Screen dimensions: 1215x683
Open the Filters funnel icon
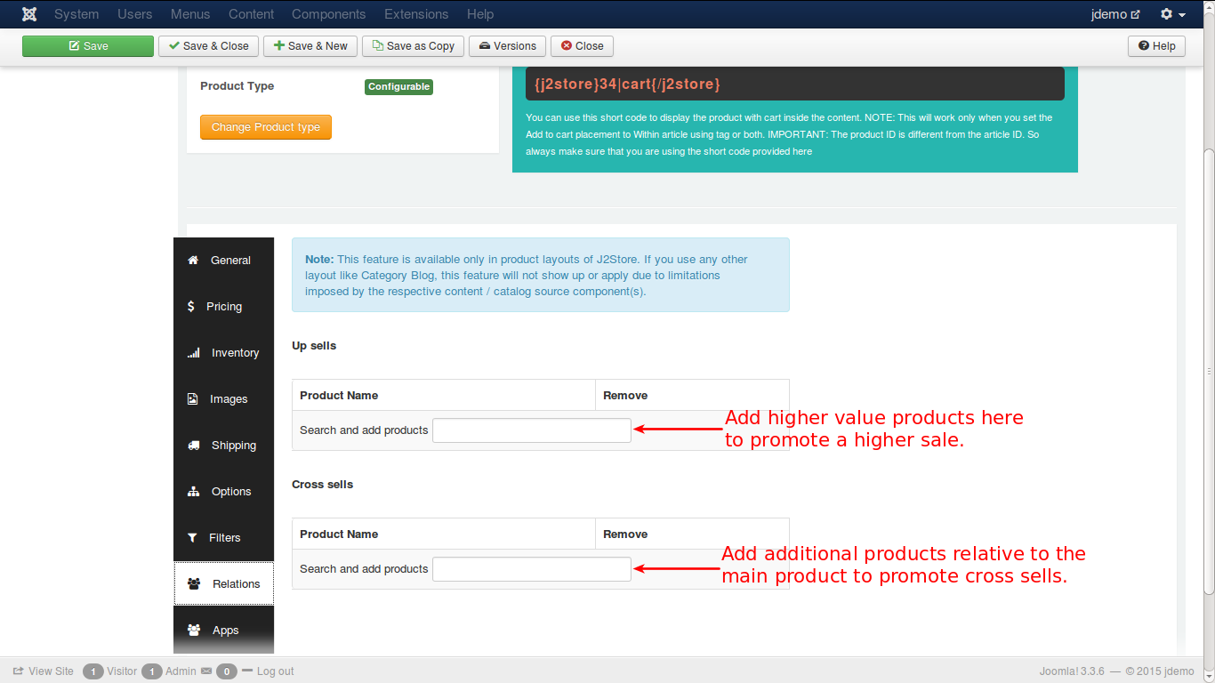click(x=192, y=538)
